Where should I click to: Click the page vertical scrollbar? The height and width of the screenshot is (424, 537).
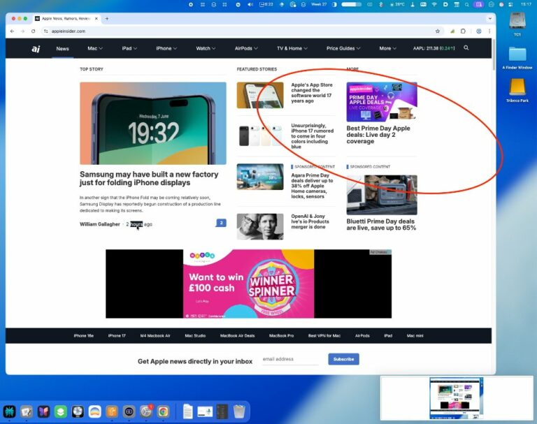pos(494,54)
